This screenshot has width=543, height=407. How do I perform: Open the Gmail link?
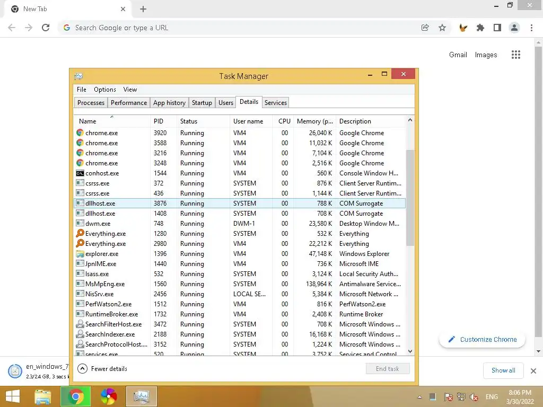click(x=458, y=55)
